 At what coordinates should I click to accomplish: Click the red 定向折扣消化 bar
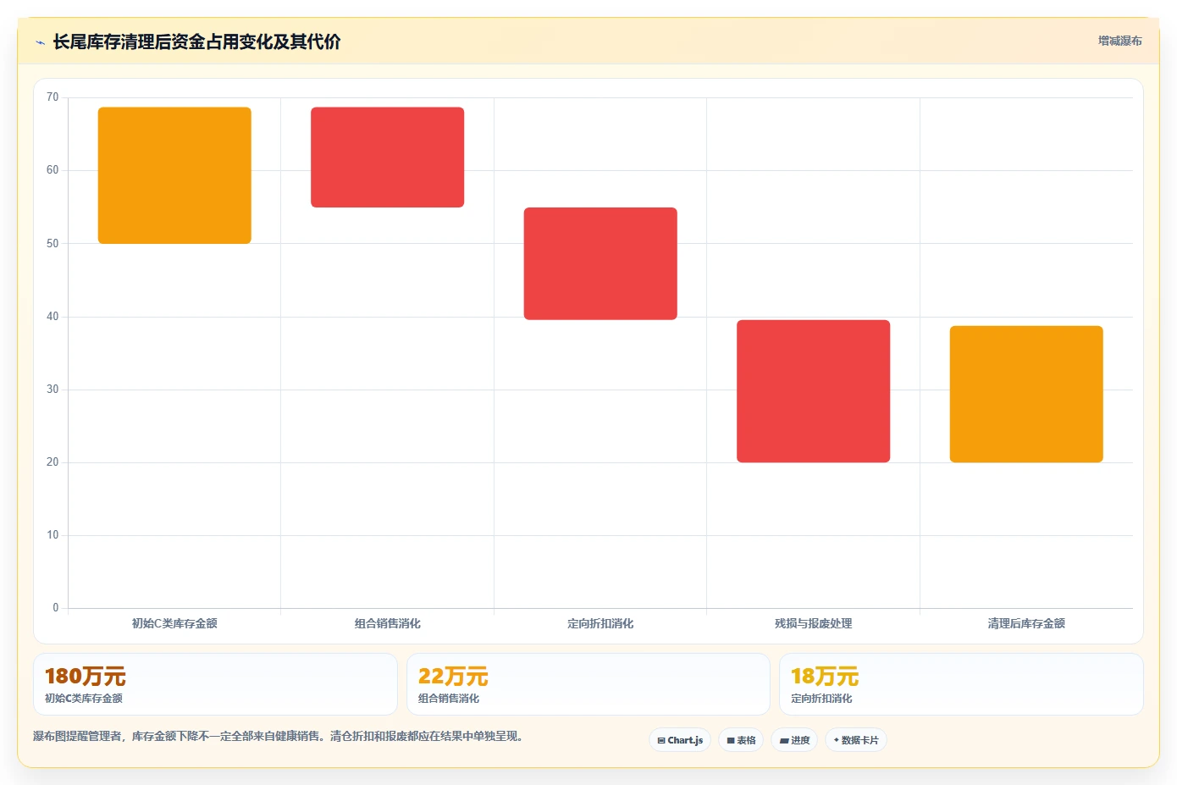pos(600,263)
